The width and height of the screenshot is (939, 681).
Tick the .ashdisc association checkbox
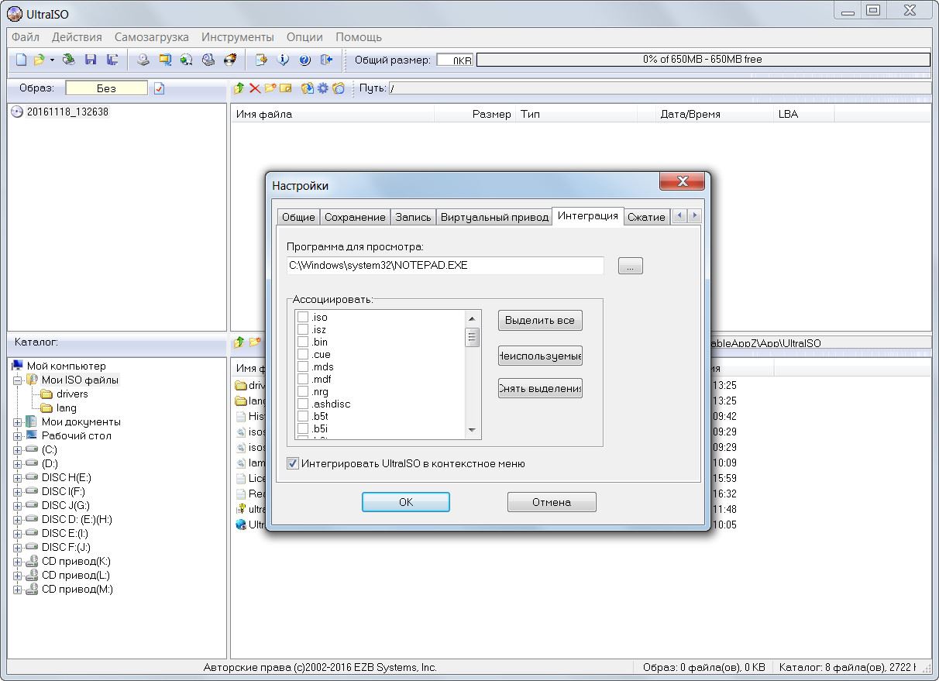pos(303,404)
